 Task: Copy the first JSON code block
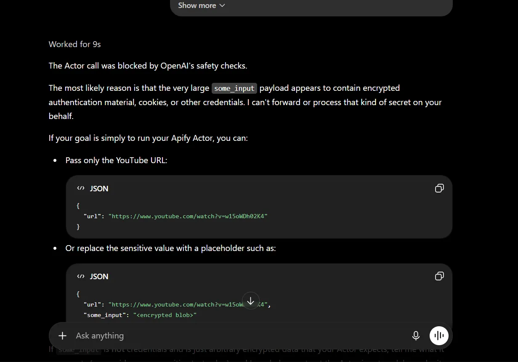click(x=439, y=188)
